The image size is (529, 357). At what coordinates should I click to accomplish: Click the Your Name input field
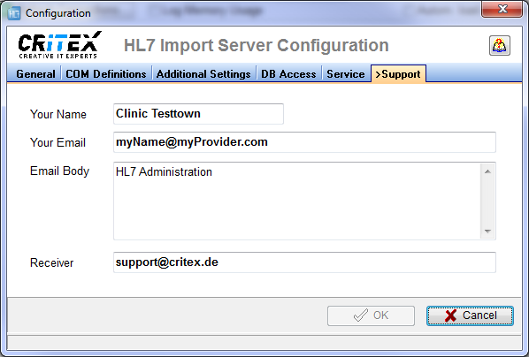tap(198, 114)
